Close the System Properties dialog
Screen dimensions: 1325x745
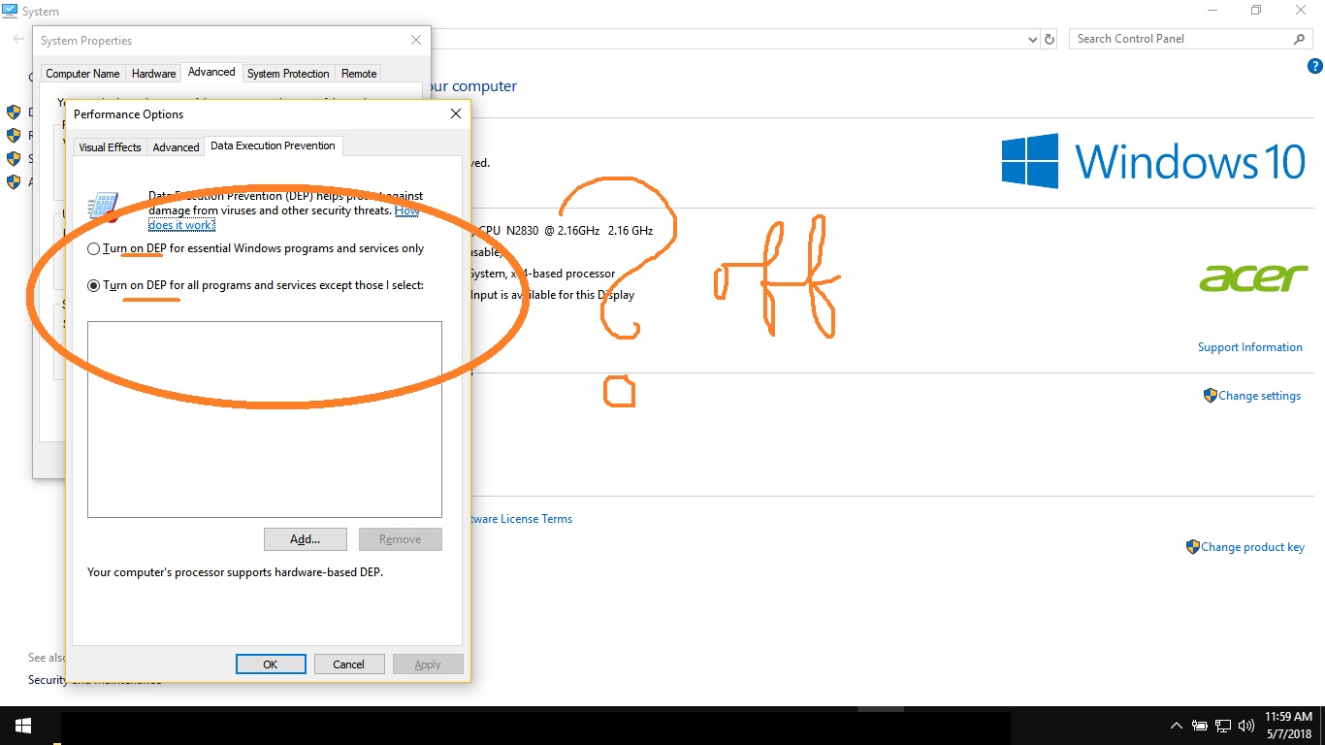coord(416,40)
